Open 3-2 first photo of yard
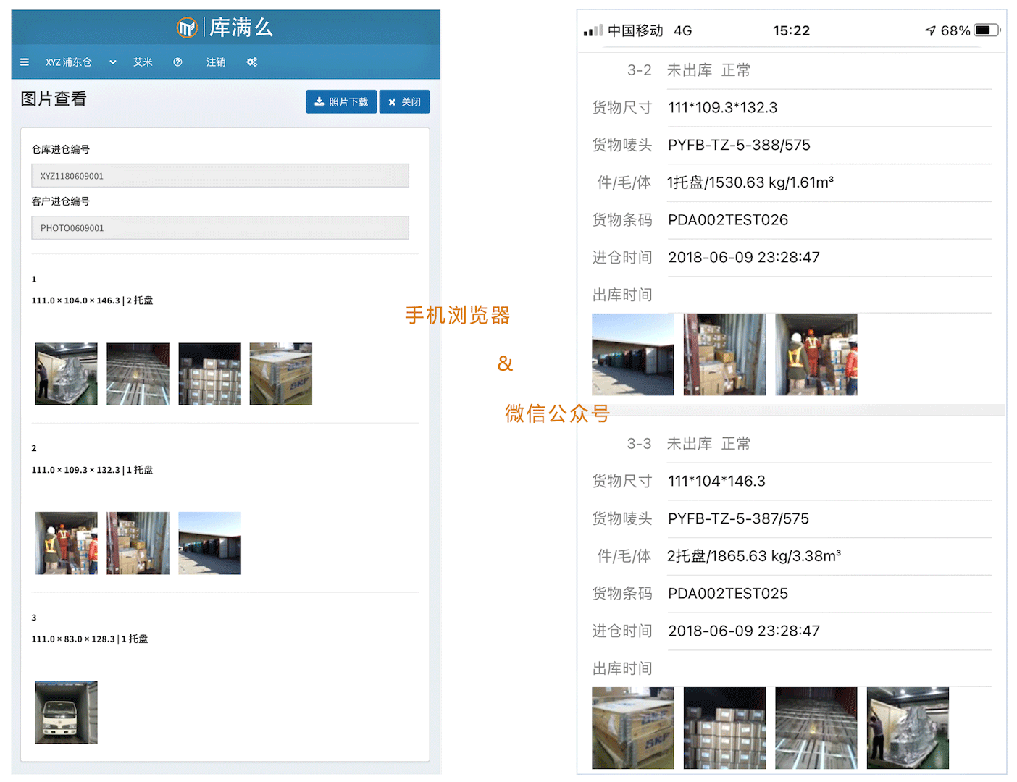Image resolution: width=1017 pixels, height=782 pixels. pos(633,354)
